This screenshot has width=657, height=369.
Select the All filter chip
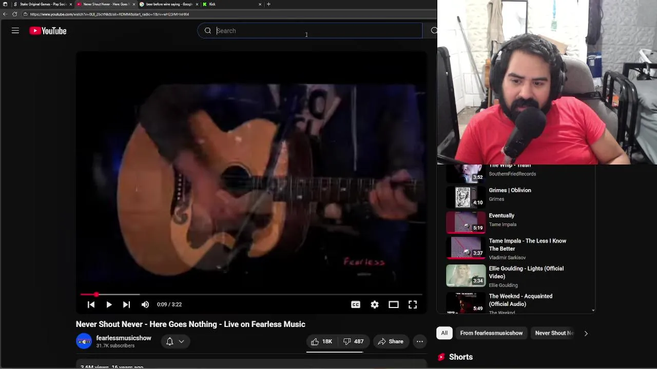coord(445,333)
